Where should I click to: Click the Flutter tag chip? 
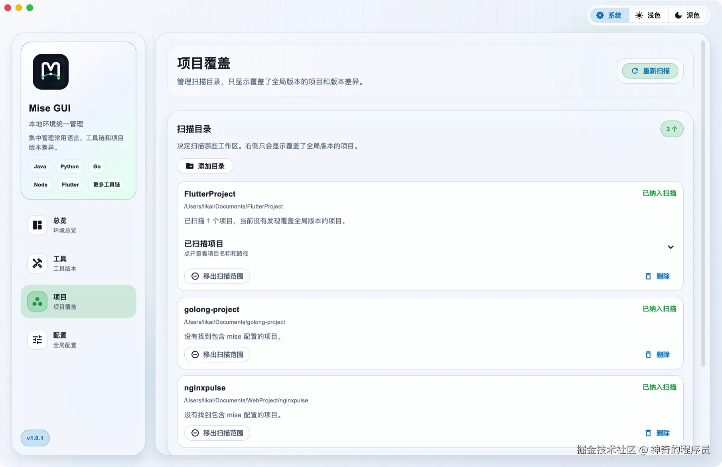coord(70,185)
